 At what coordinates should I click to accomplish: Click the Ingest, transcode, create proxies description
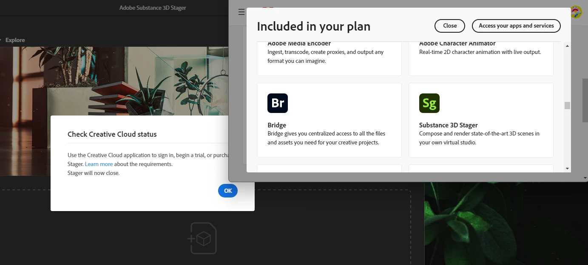pos(326,56)
